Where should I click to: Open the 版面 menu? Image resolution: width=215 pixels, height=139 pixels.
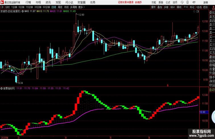click(161, 2)
